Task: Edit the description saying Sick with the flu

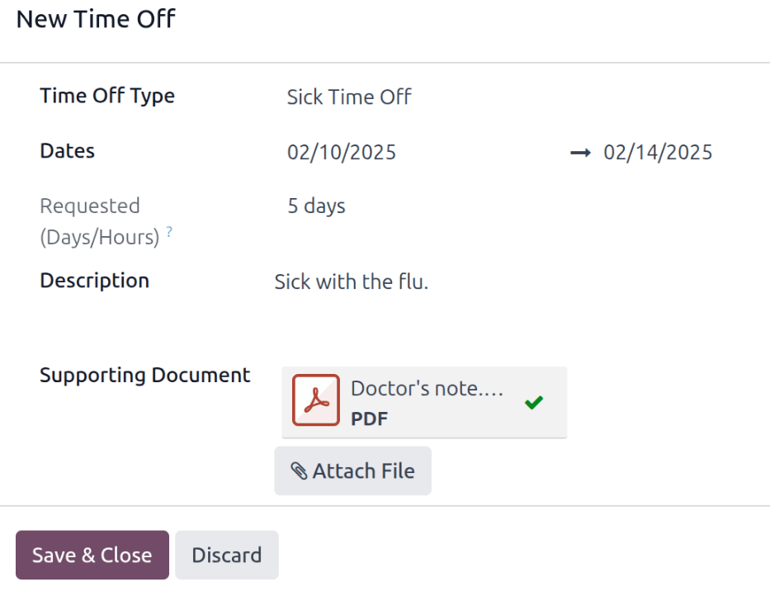Action: coord(352,281)
